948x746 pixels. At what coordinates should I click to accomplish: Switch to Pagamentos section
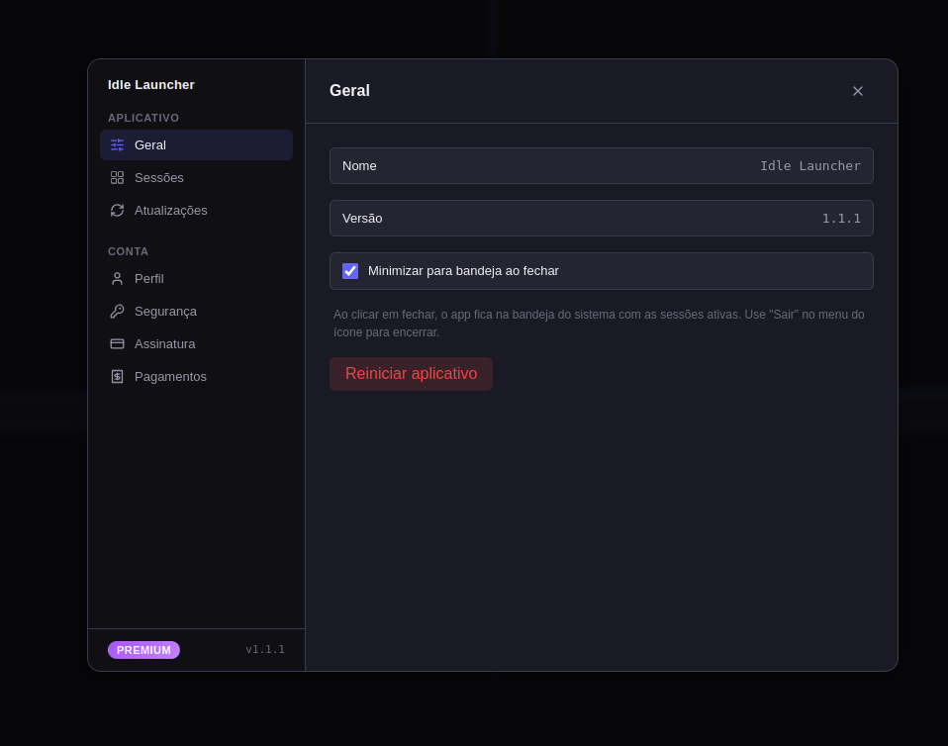[197, 377]
